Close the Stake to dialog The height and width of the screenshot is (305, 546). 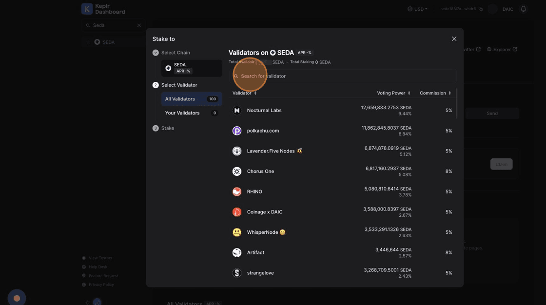454,39
